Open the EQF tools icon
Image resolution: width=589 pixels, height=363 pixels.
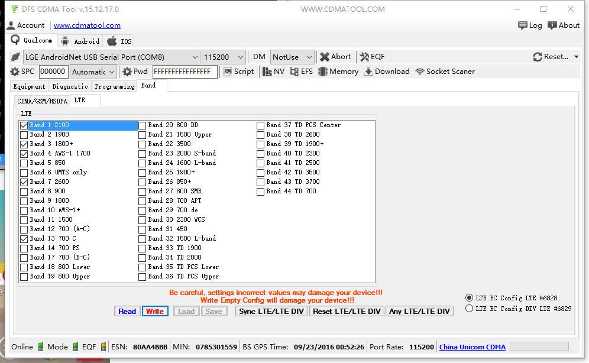pyautogui.click(x=364, y=57)
